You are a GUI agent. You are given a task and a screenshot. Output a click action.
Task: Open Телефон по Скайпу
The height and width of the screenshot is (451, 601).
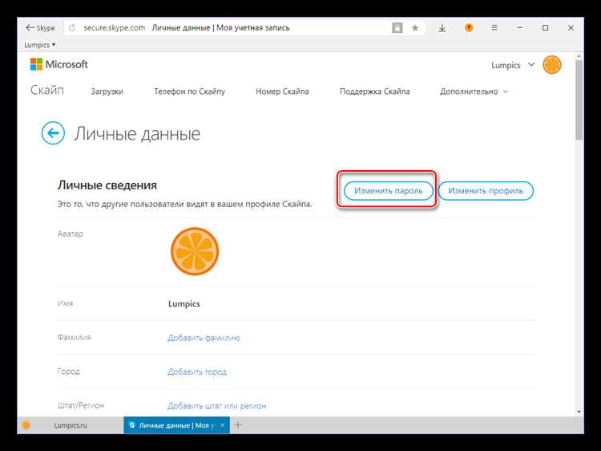[x=189, y=91]
